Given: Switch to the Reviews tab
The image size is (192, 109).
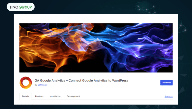Looking at the screenshot, I should [x=39, y=96].
